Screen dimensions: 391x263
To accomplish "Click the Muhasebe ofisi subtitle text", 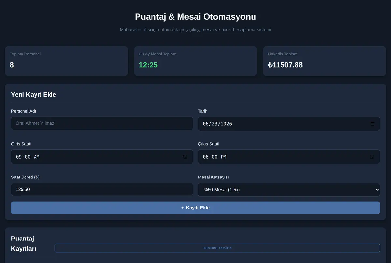I will click(x=195, y=30).
